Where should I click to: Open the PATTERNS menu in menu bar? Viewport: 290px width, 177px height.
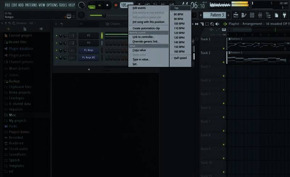tap(31, 5)
